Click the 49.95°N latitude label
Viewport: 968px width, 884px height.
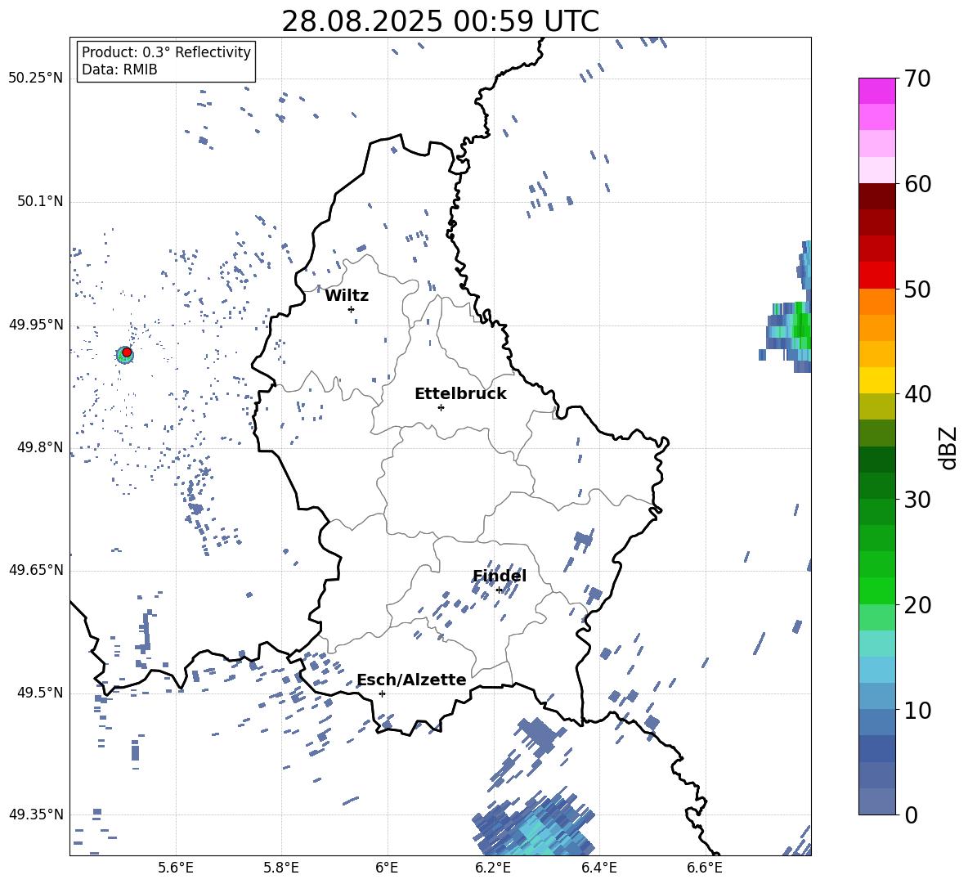click(36, 324)
